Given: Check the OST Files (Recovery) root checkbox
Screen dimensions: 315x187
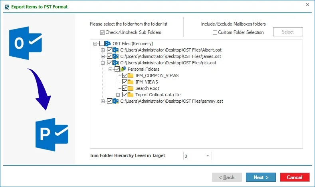Looking at the screenshot, I should (x=102, y=44).
